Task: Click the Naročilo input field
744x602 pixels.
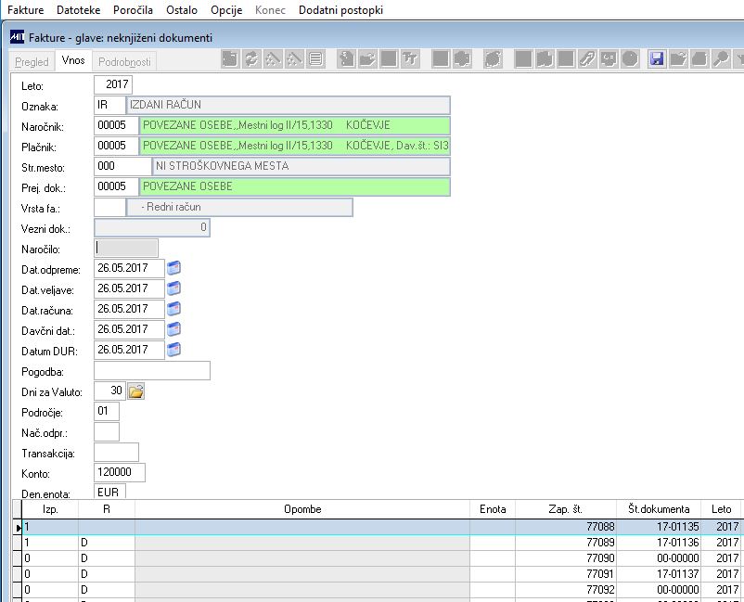Action: (126, 248)
